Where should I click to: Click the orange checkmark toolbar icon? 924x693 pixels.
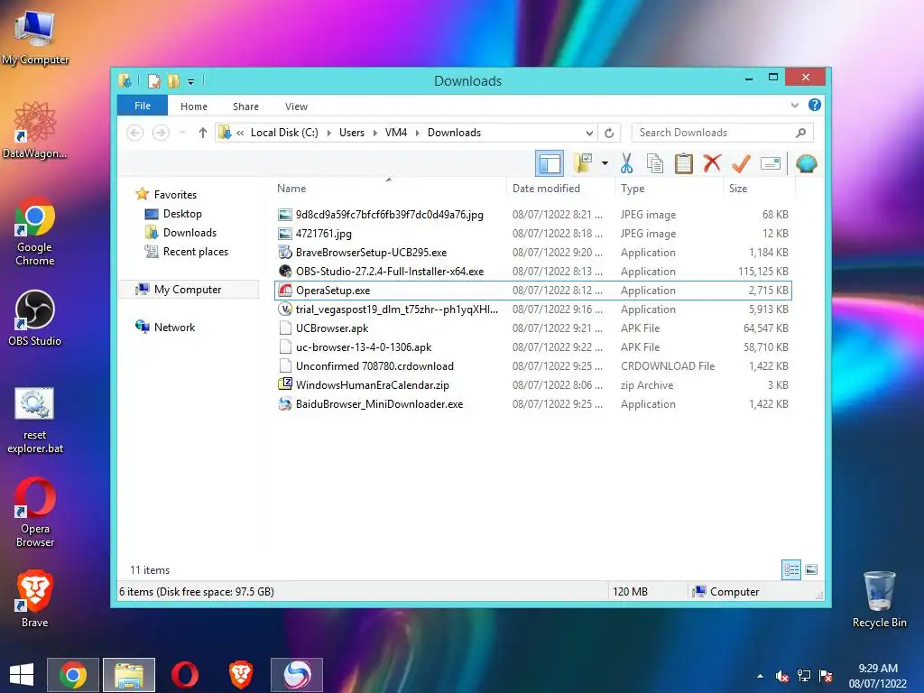tap(741, 163)
